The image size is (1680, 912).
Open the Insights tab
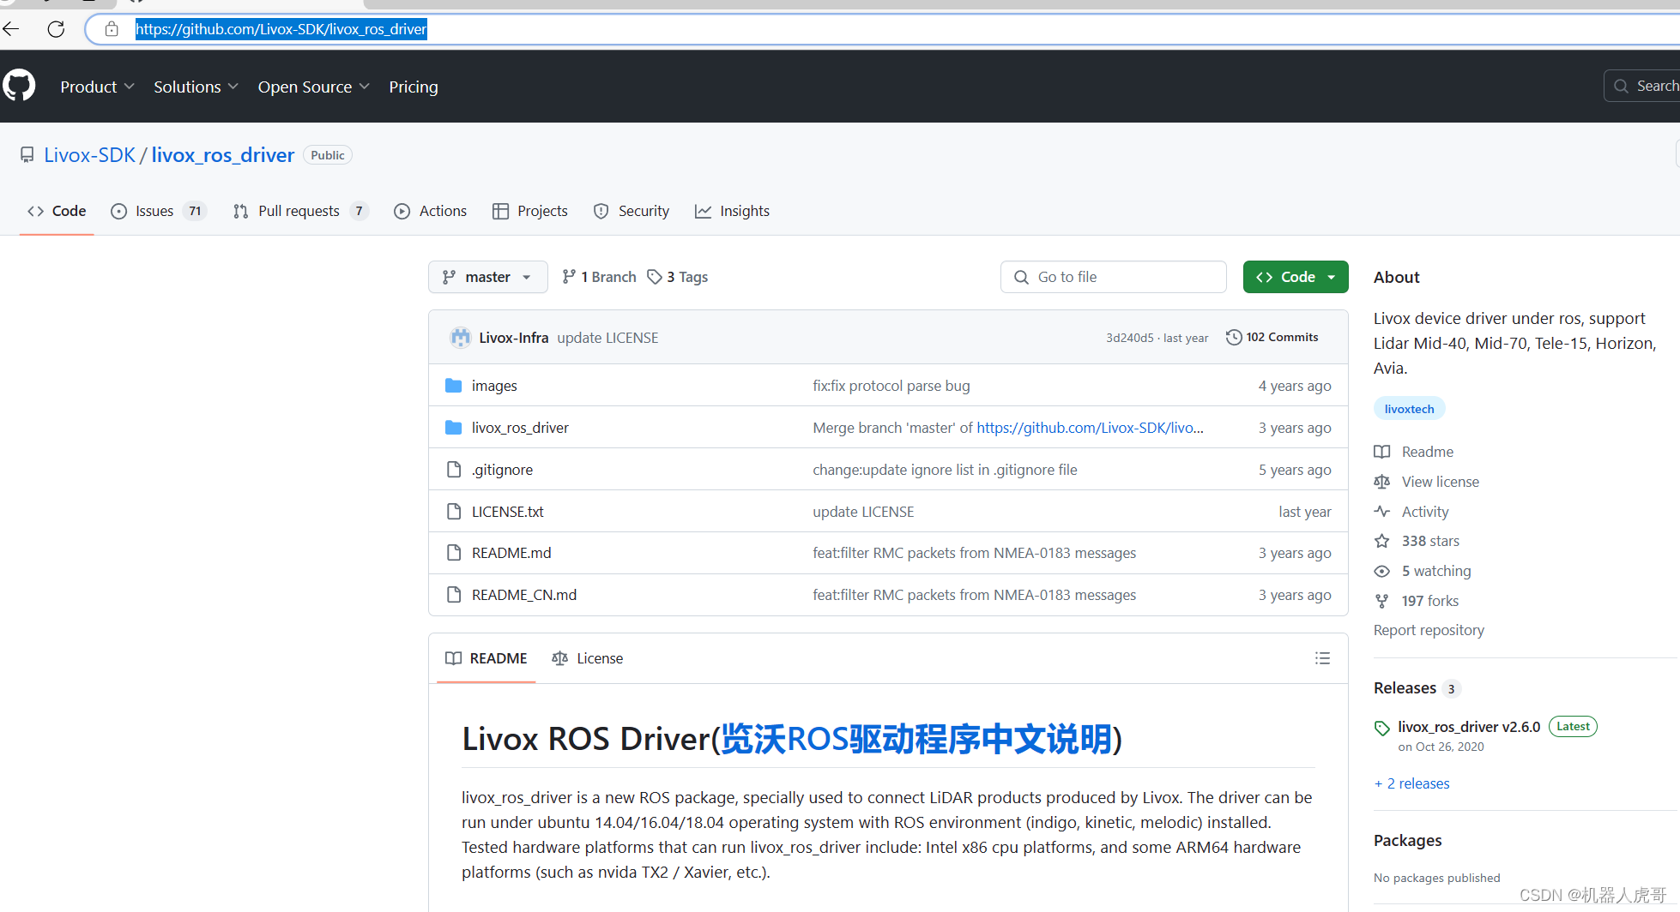[732, 211]
